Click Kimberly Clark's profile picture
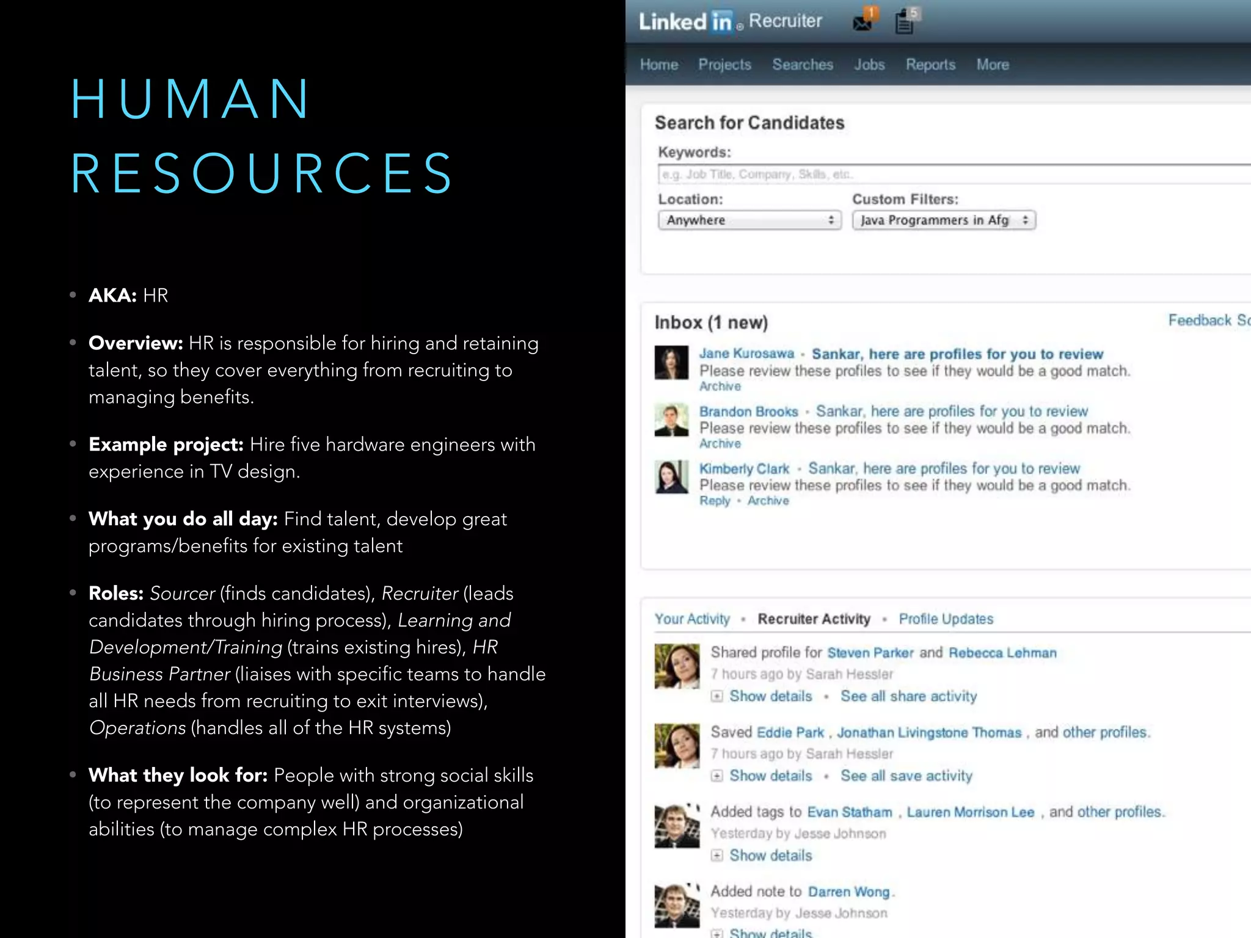 point(671,477)
